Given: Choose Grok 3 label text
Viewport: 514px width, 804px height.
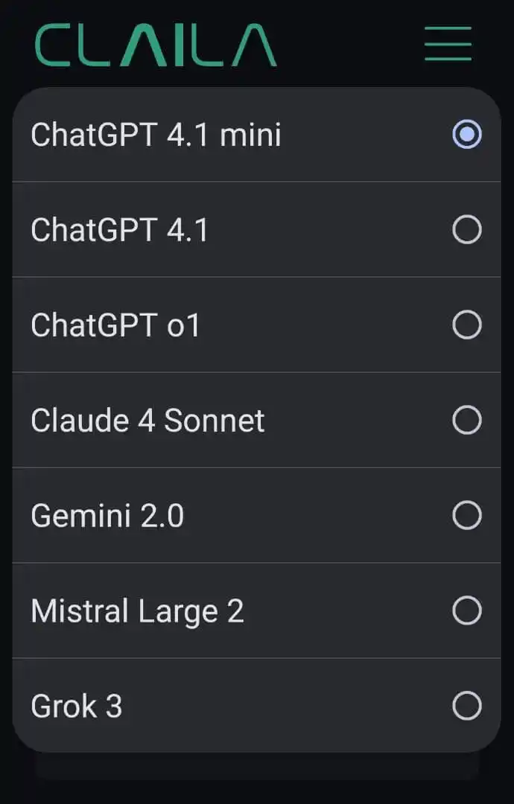Looking at the screenshot, I should coord(77,706).
